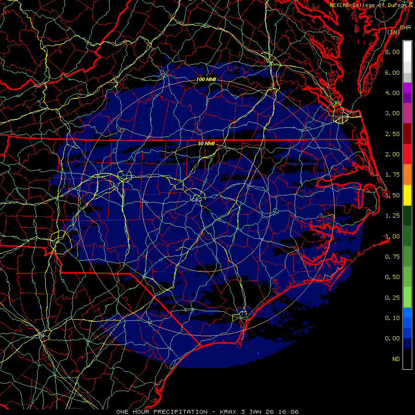Click the 'ND' scale label
The image size is (415, 415).
point(396,359)
